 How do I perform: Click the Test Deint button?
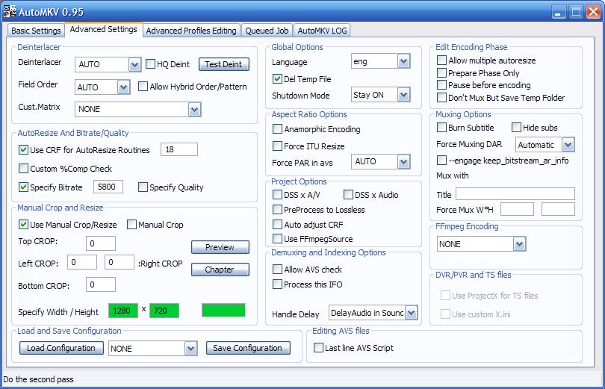click(x=224, y=64)
